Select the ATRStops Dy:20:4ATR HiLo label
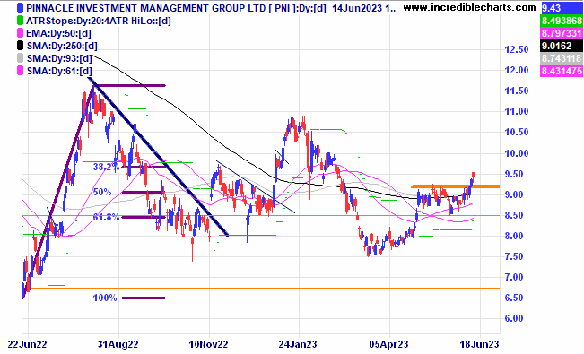Viewport: 584px width, 354px height. click(x=99, y=21)
